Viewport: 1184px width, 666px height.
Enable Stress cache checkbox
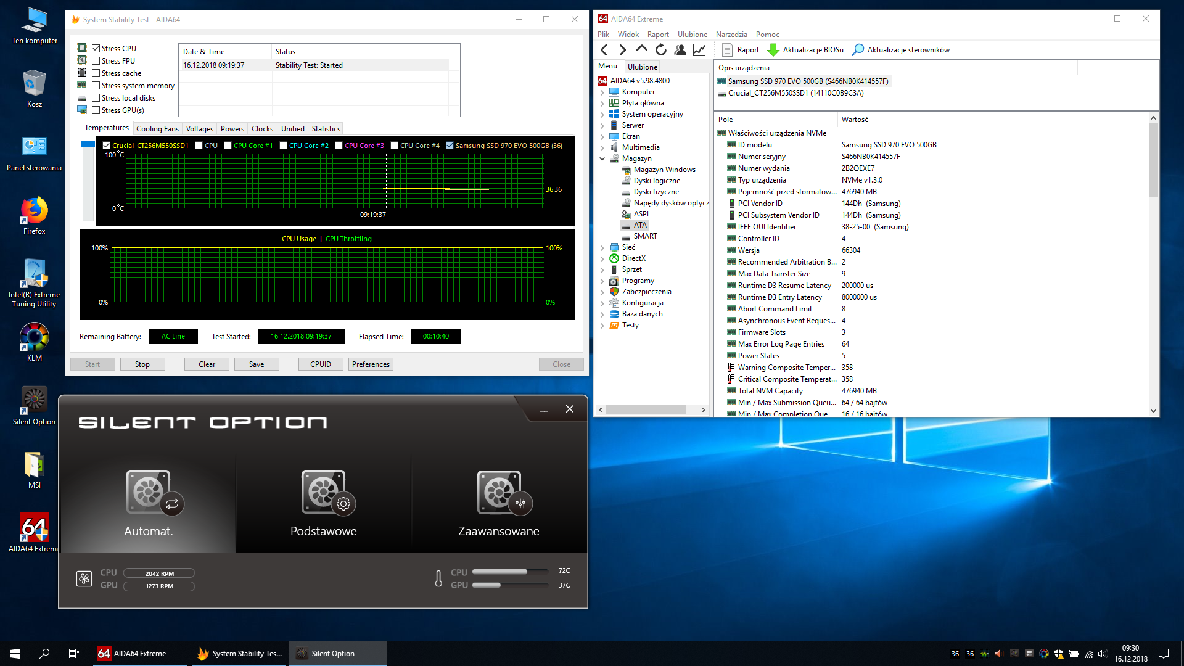pyautogui.click(x=96, y=73)
